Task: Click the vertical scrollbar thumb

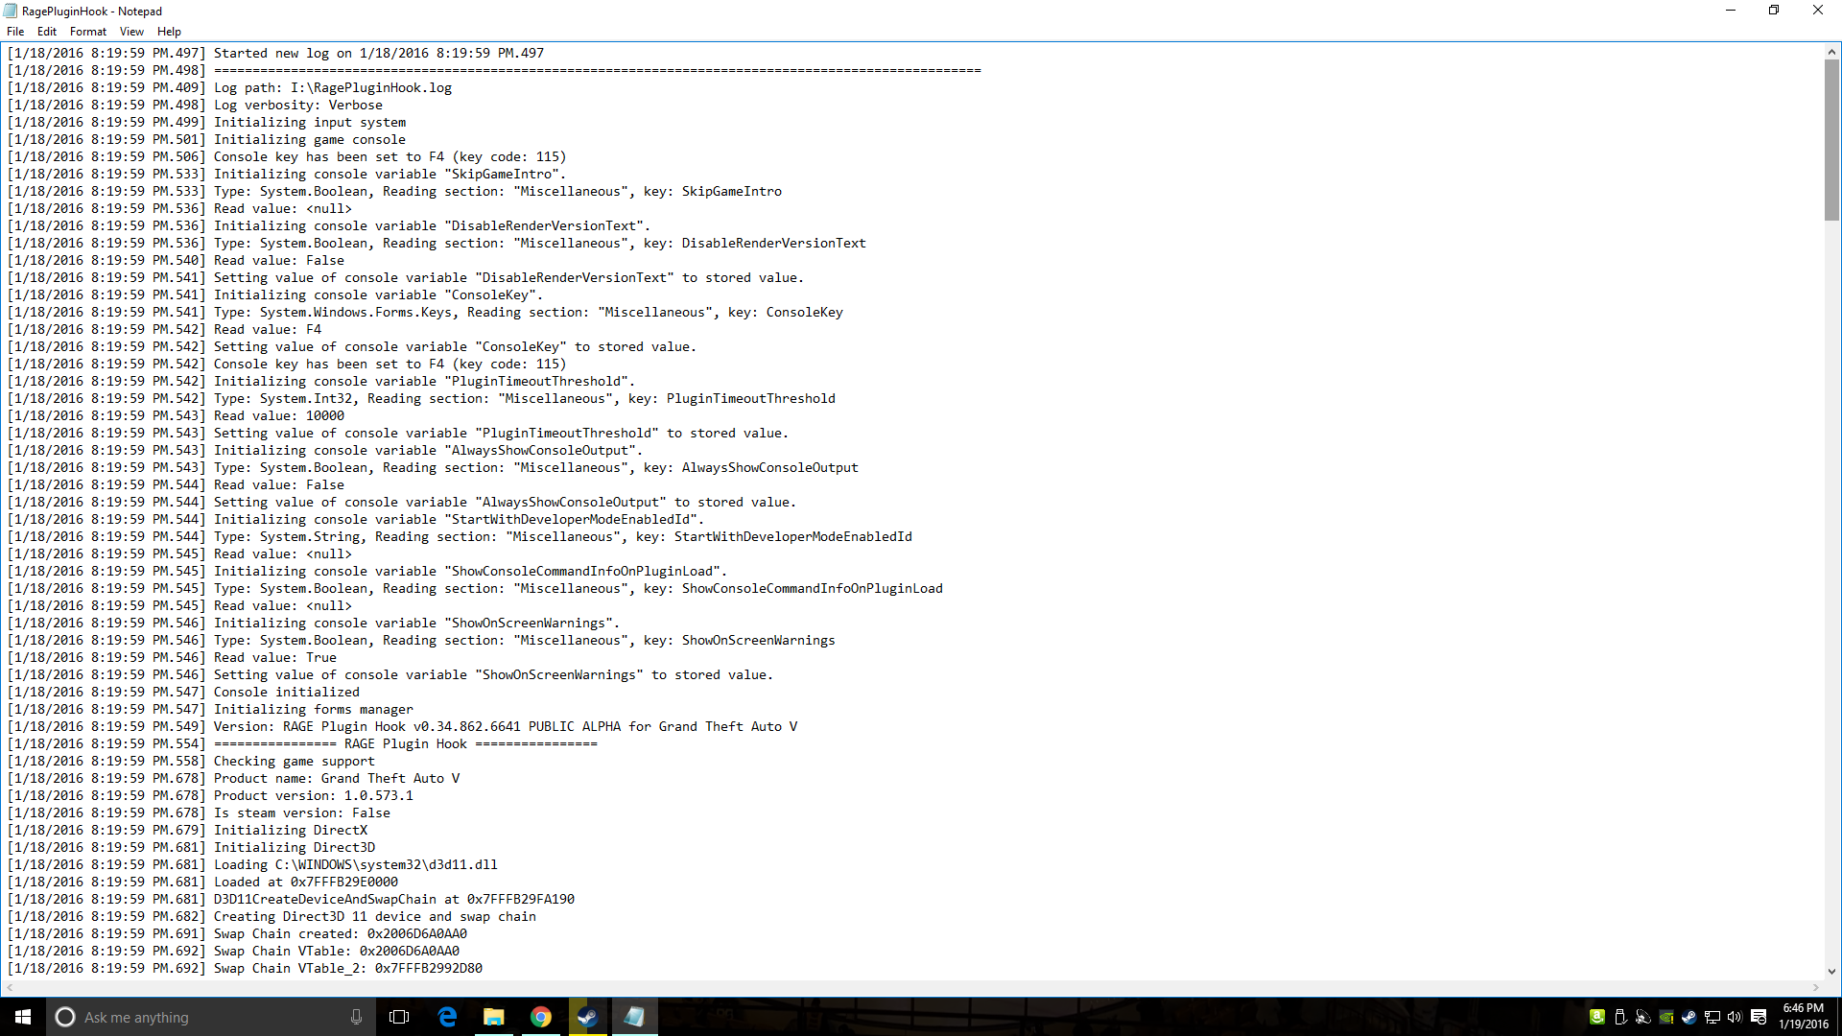Action: pos(1831,139)
